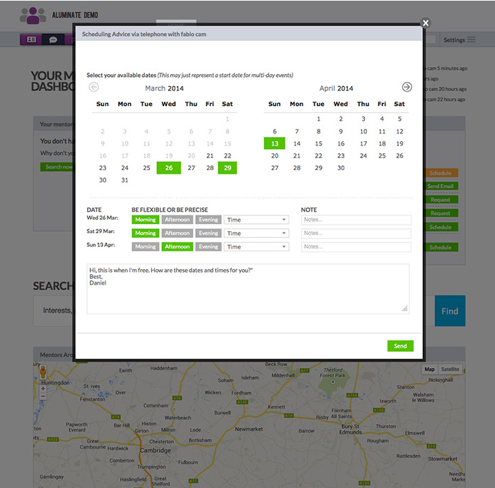This screenshot has width=495, height=488.
Task: Switch map to Satellite view
Action: point(450,369)
